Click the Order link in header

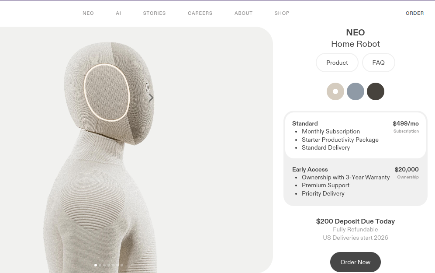pos(414,13)
